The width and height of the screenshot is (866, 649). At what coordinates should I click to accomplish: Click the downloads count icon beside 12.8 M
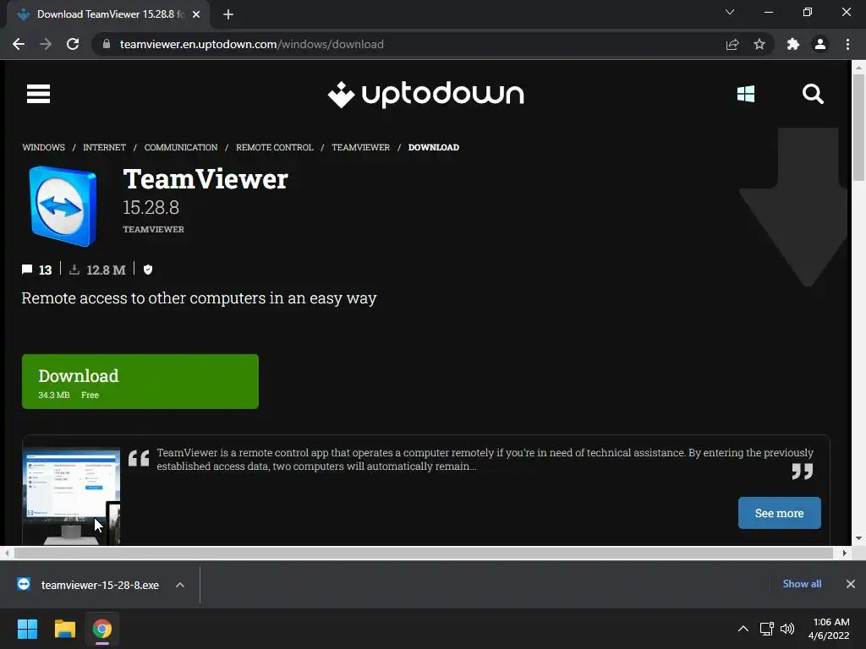tap(74, 270)
